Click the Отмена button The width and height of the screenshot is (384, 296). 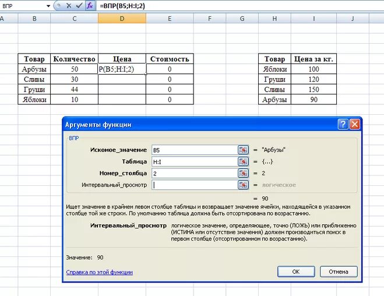[x=339, y=272]
